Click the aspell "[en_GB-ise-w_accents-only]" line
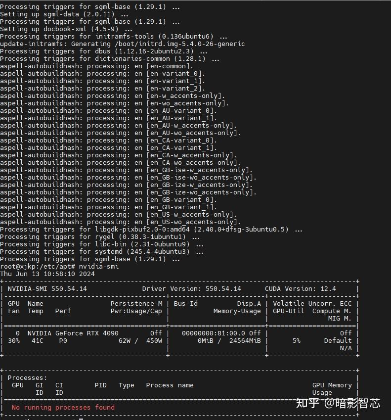Viewport: 391px width, 420px height. [x=127, y=170]
